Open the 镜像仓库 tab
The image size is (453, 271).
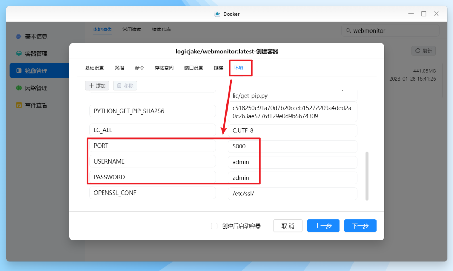161,29
